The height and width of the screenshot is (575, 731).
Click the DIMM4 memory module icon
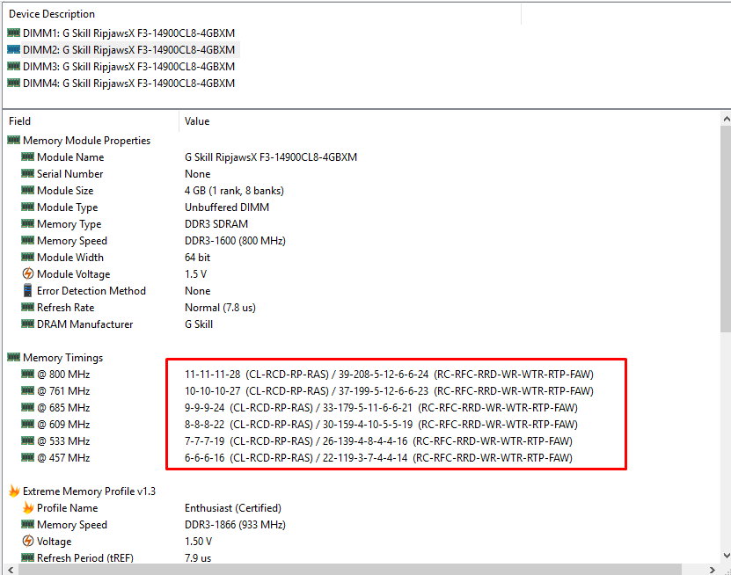(13, 83)
